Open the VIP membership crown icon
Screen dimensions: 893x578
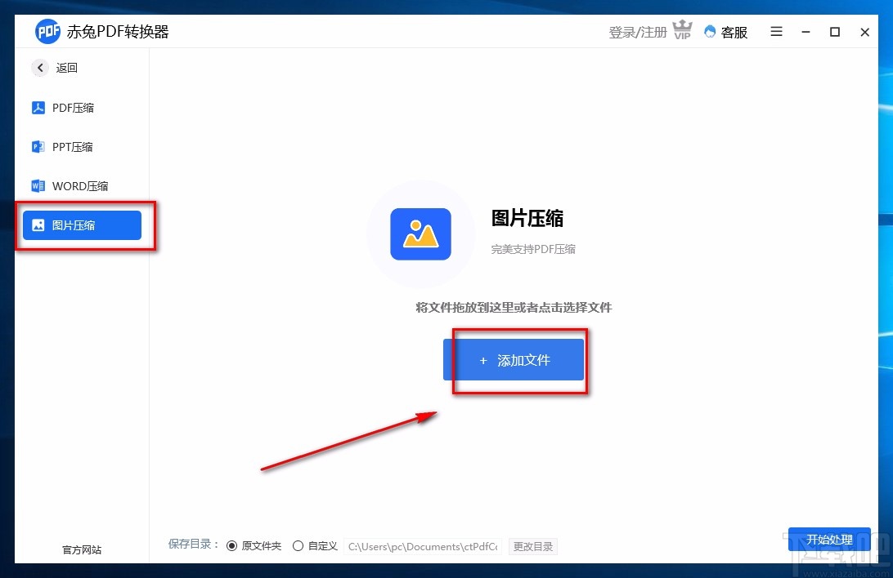point(683,30)
